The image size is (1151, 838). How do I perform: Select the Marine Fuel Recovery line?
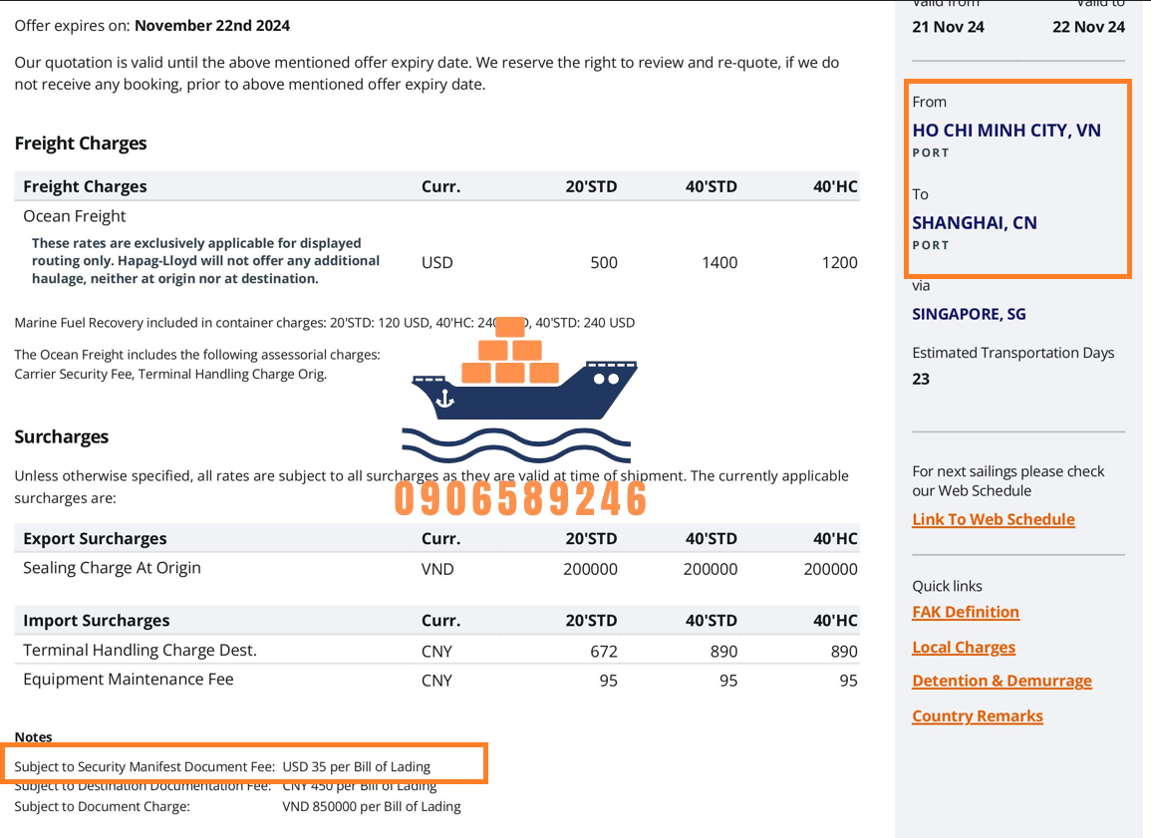[x=325, y=323]
